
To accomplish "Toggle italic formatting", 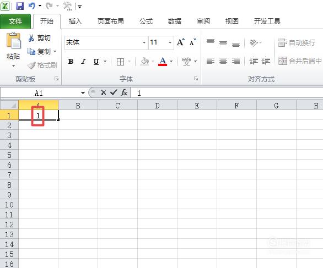I will click(83, 61).
